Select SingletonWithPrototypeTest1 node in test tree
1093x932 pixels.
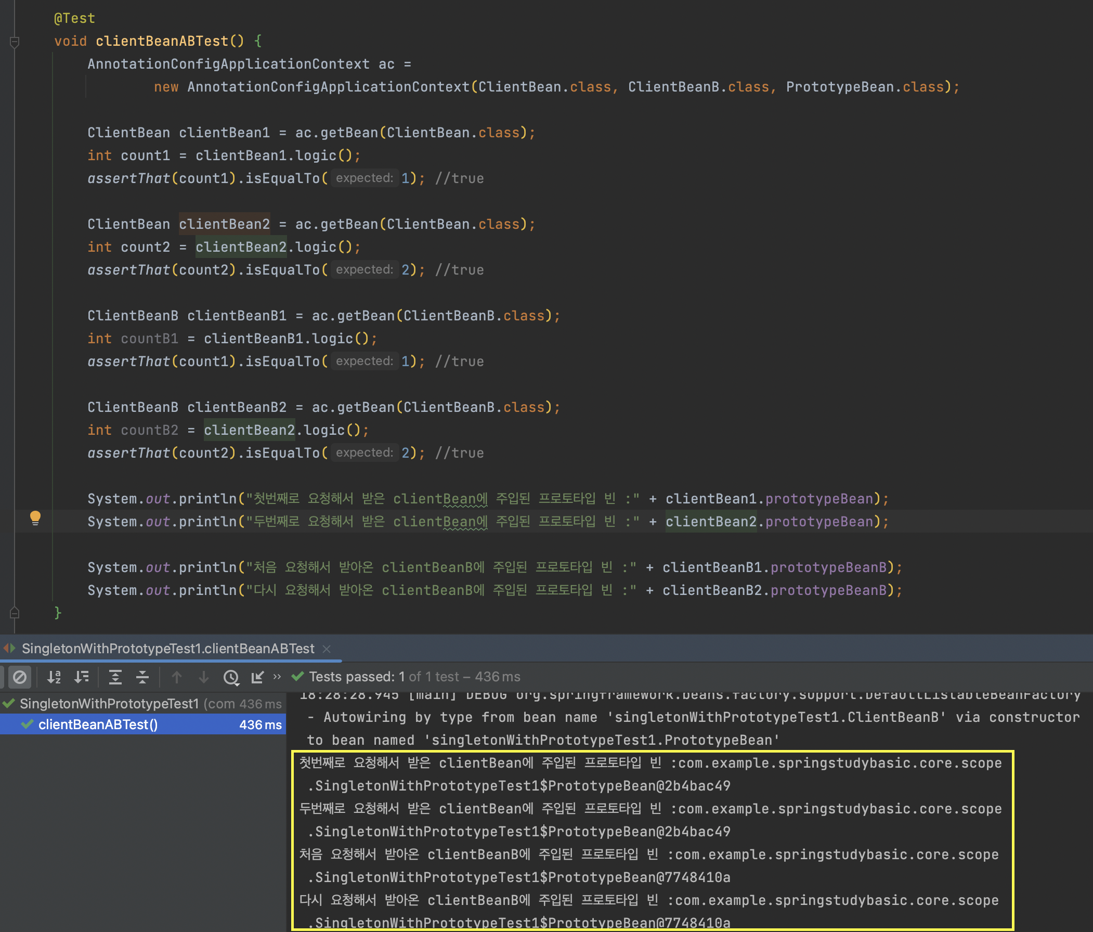click(109, 704)
